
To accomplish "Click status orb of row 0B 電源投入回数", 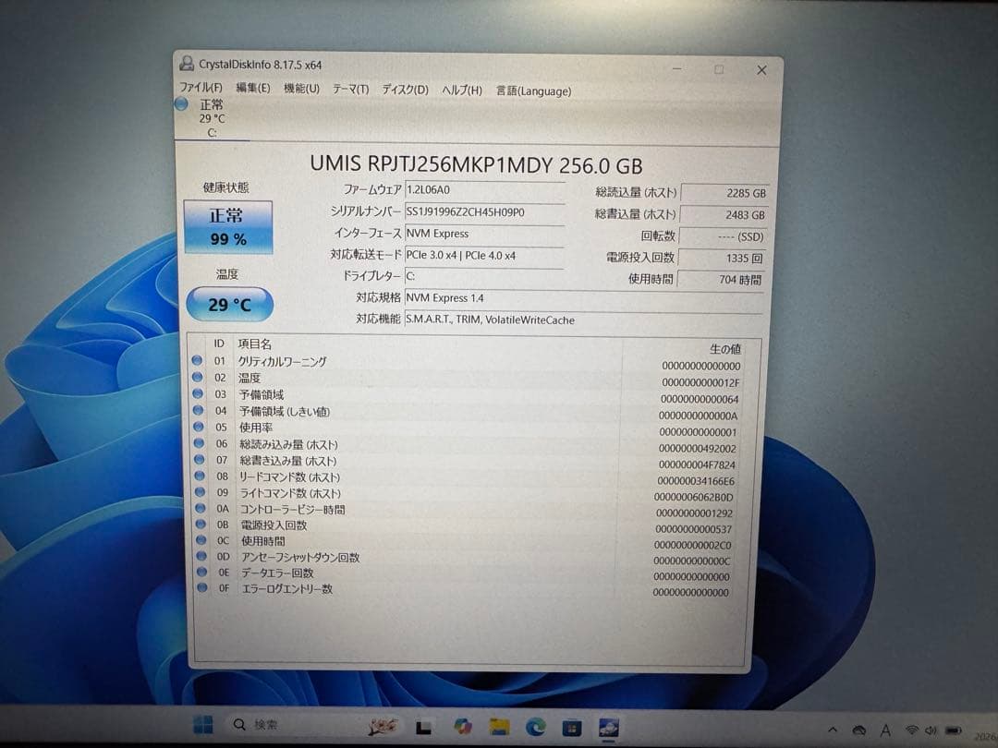I will click(x=201, y=525).
